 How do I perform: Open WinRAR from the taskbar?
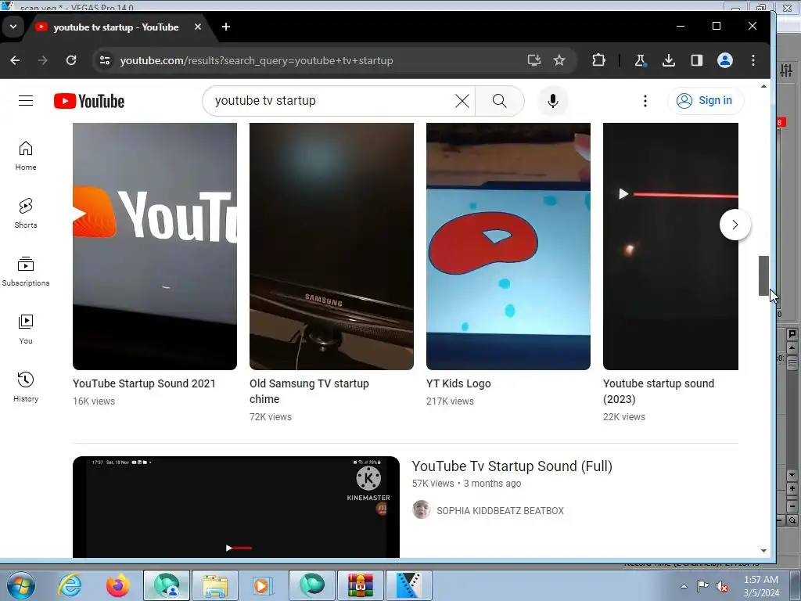pyautogui.click(x=361, y=585)
